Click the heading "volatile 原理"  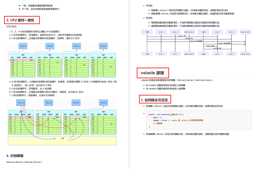click(x=152, y=73)
